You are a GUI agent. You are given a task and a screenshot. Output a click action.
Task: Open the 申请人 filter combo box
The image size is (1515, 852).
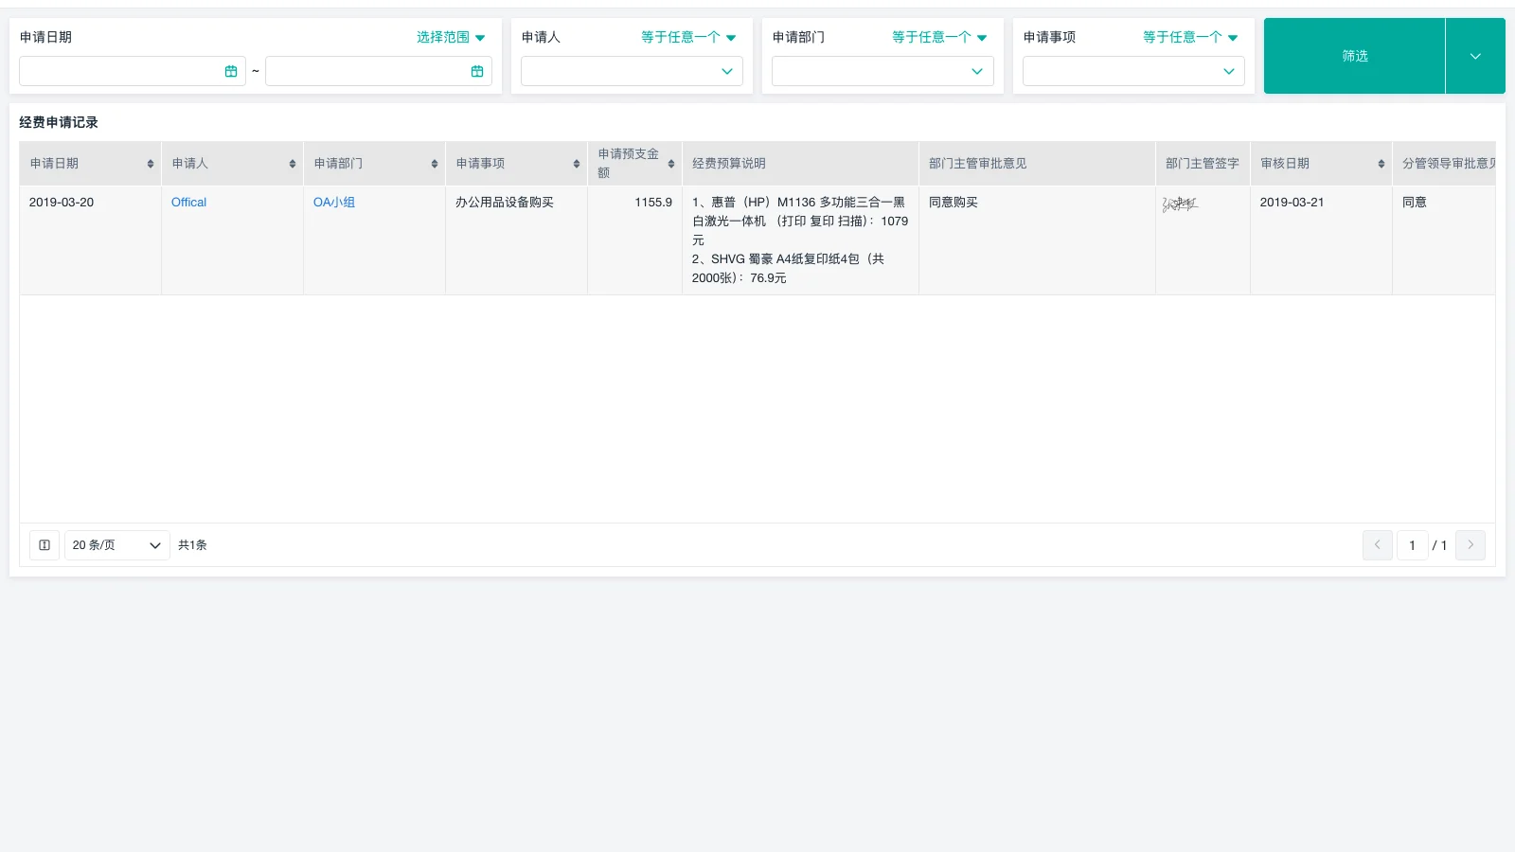[631, 70]
